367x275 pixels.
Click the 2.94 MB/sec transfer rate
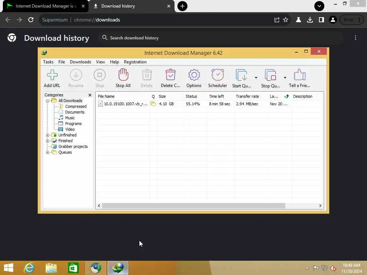(x=247, y=104)
